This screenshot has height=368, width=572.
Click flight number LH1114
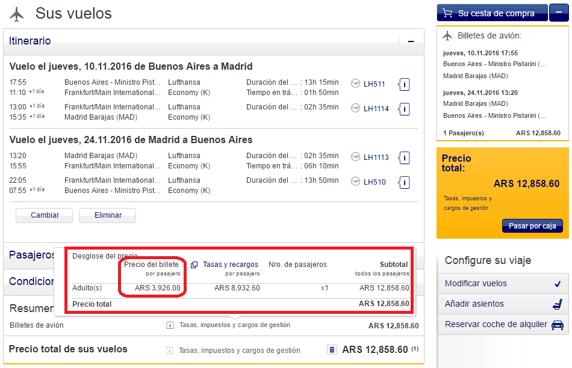pos(376,109)
